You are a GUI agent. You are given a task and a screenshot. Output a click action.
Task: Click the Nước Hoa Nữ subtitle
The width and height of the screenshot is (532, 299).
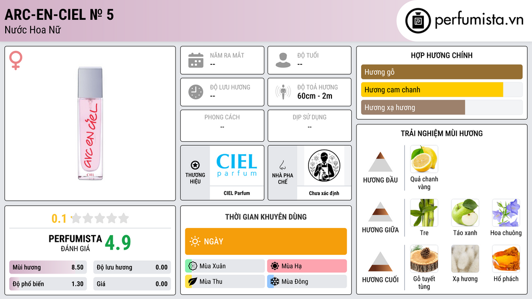click(33, 30)
